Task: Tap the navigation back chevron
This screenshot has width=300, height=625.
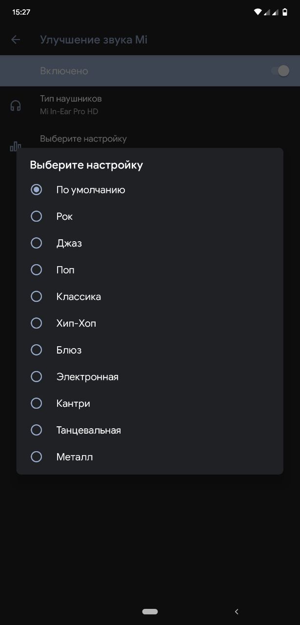Action: 237,611
